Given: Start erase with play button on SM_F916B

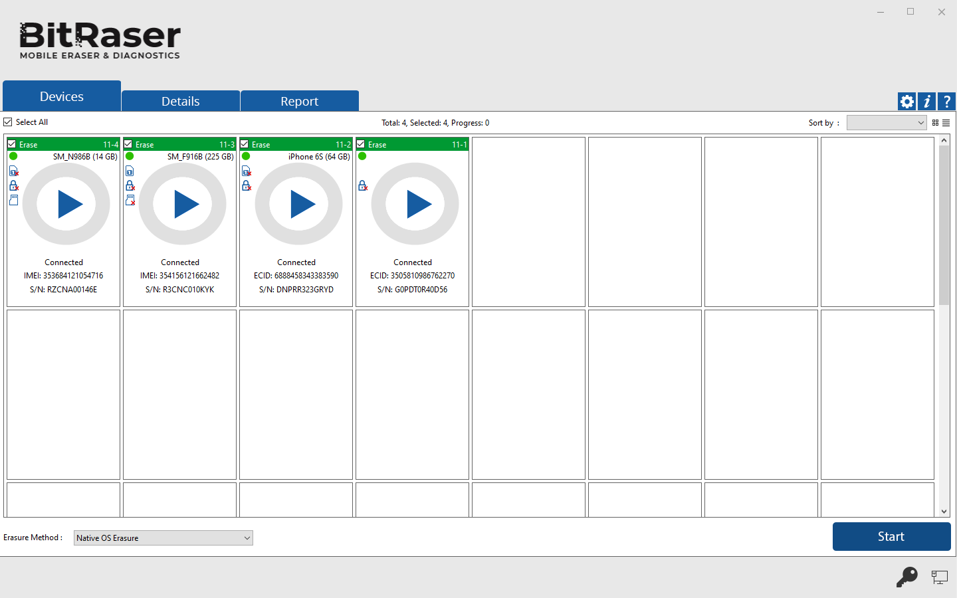Looking at the screenshot, I should 183,204.
